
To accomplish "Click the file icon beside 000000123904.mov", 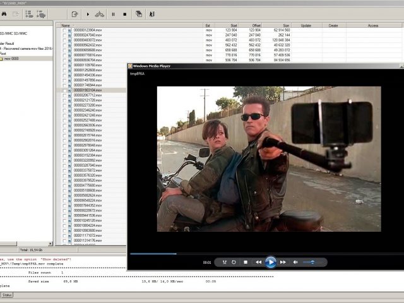I will click(70, 30).
